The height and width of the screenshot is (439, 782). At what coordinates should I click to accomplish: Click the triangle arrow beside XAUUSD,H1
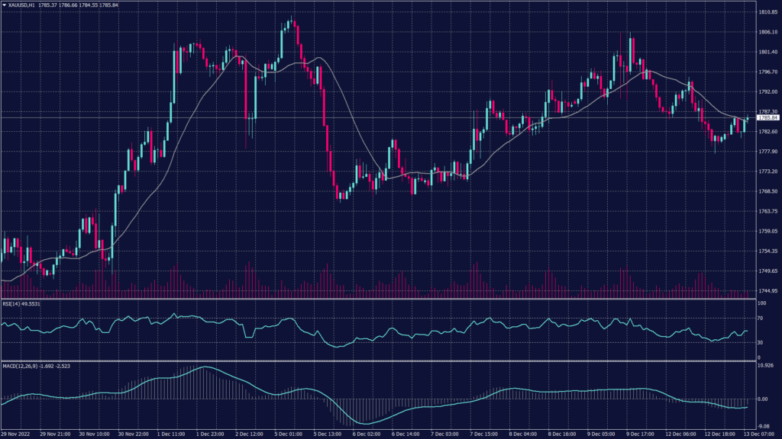5,5
